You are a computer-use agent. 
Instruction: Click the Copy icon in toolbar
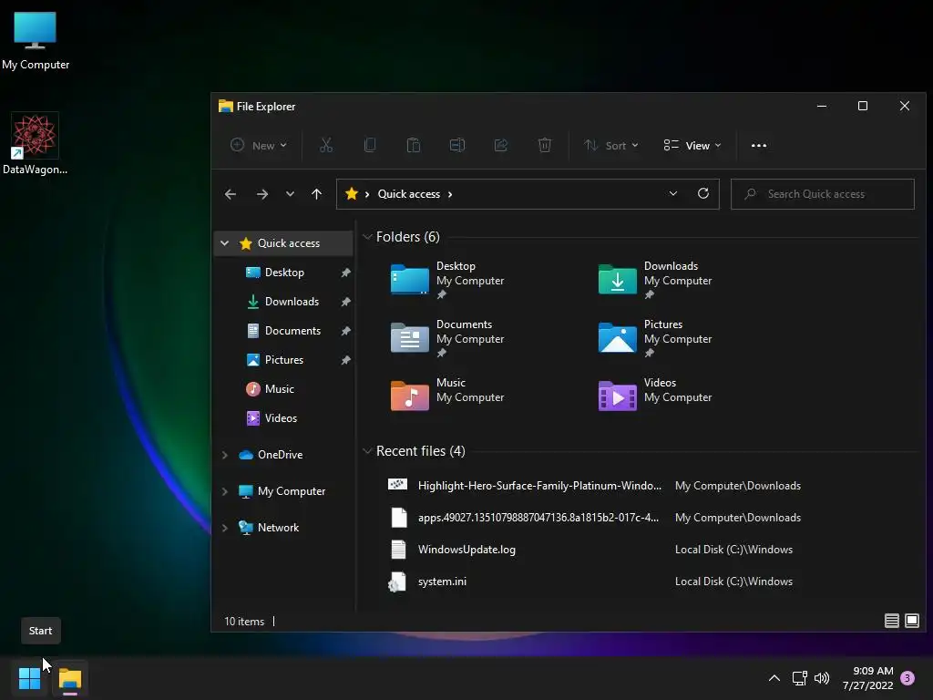(370, 145)
